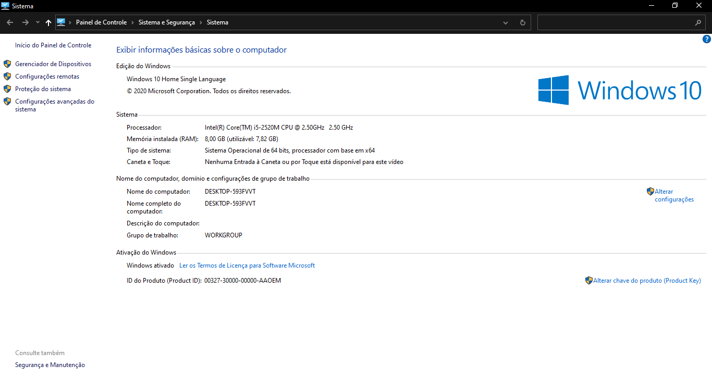Open Configurações avançadas do sistema

(x=55, y=106)
